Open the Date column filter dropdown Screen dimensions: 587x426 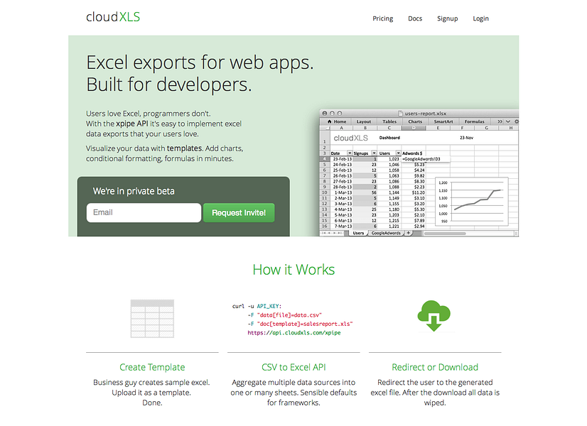(349, 153)
